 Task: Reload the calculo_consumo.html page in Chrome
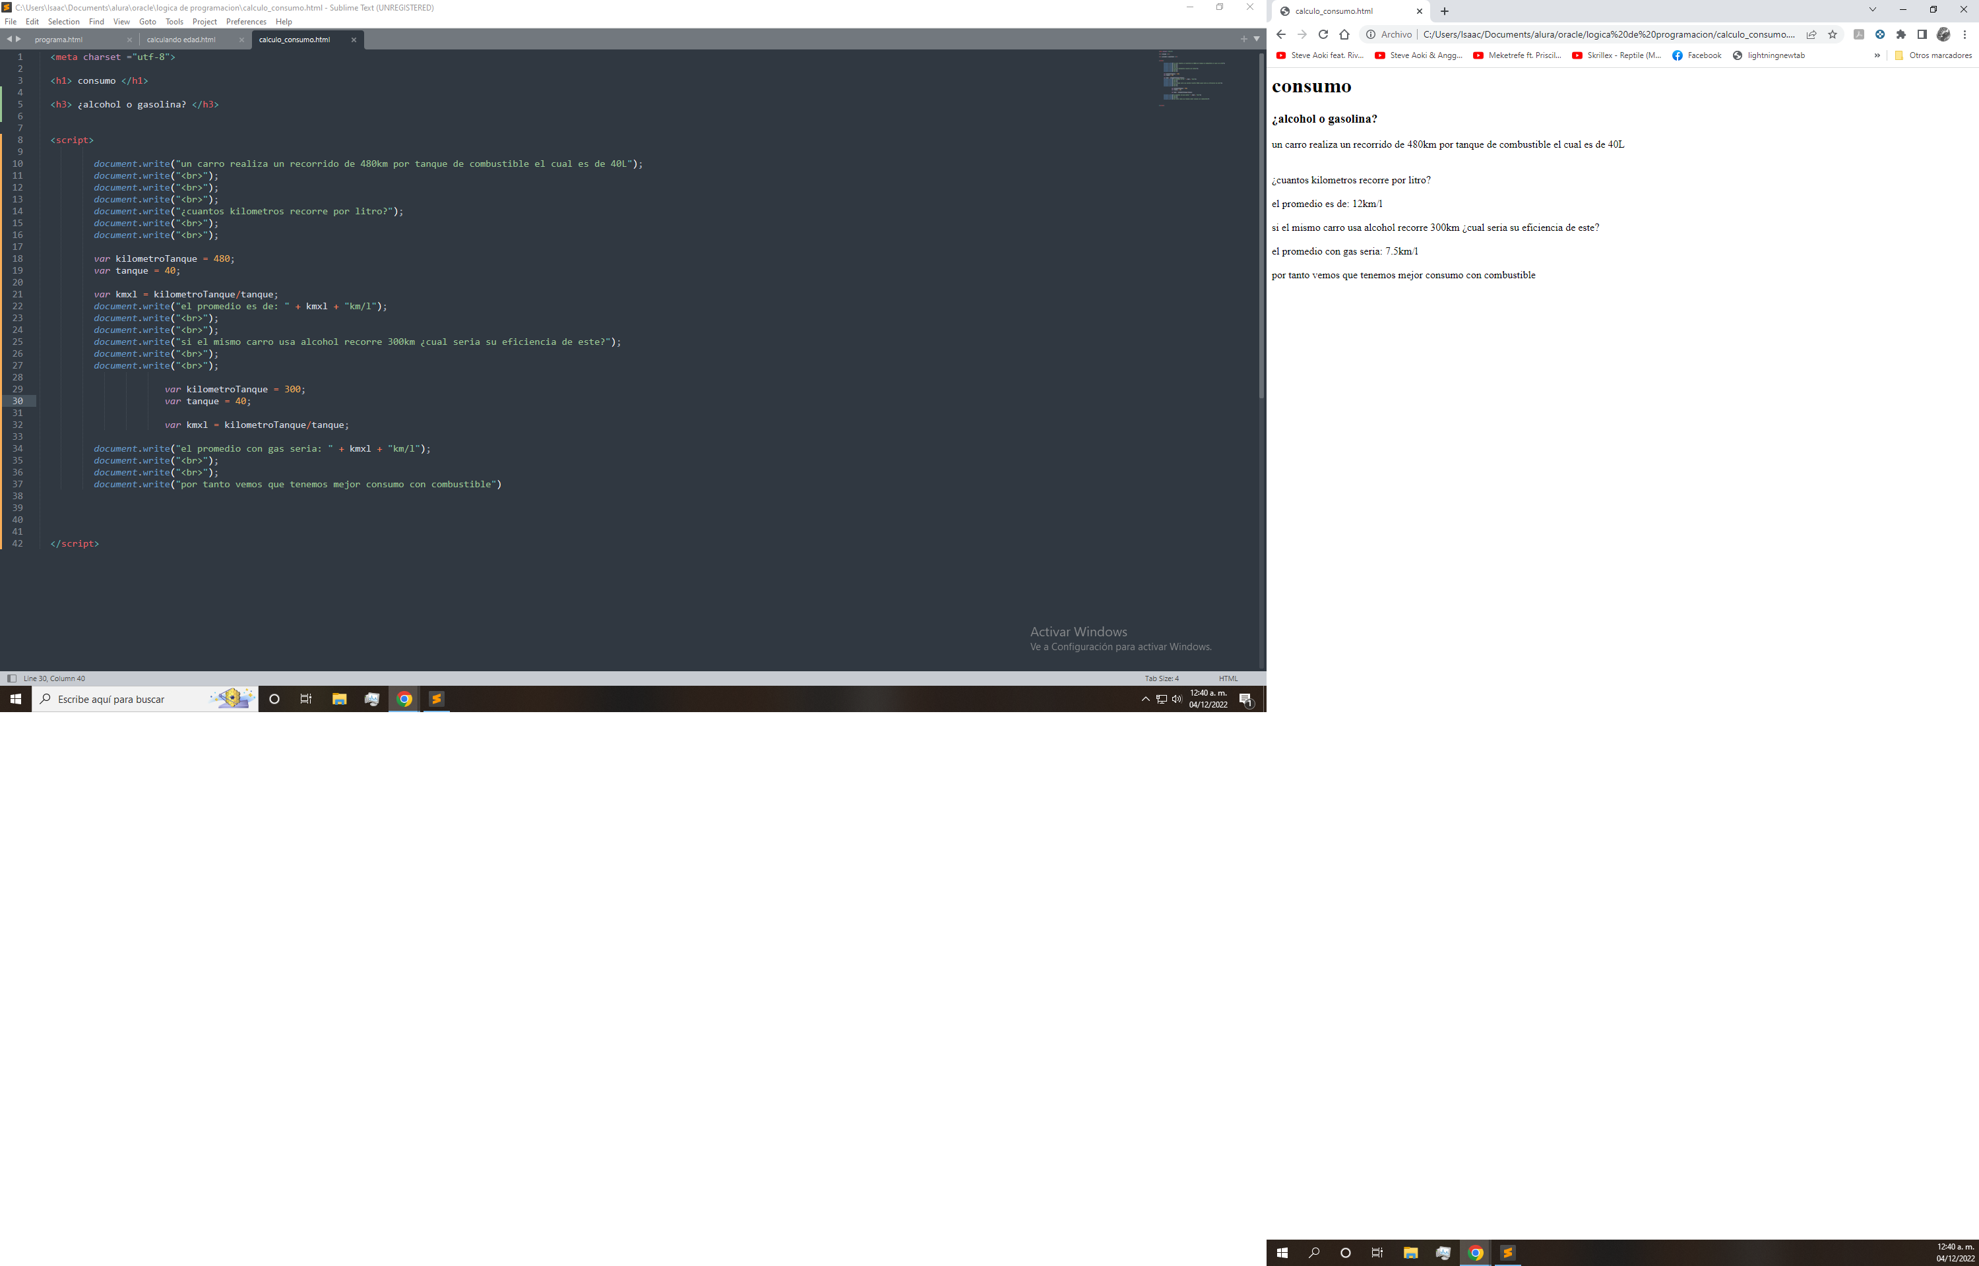point(1323,34)
